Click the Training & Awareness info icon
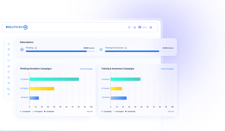 pos(126,48)
